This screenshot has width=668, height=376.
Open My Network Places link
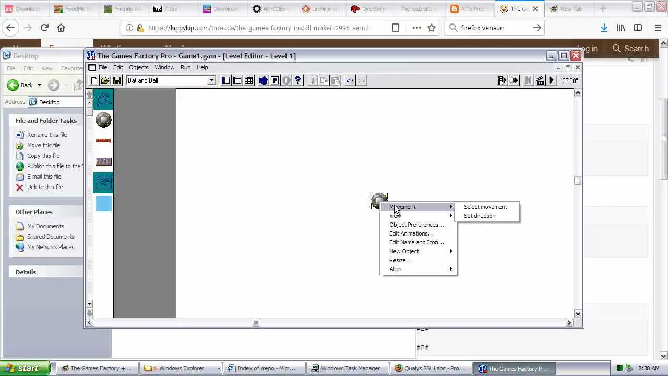51,247
